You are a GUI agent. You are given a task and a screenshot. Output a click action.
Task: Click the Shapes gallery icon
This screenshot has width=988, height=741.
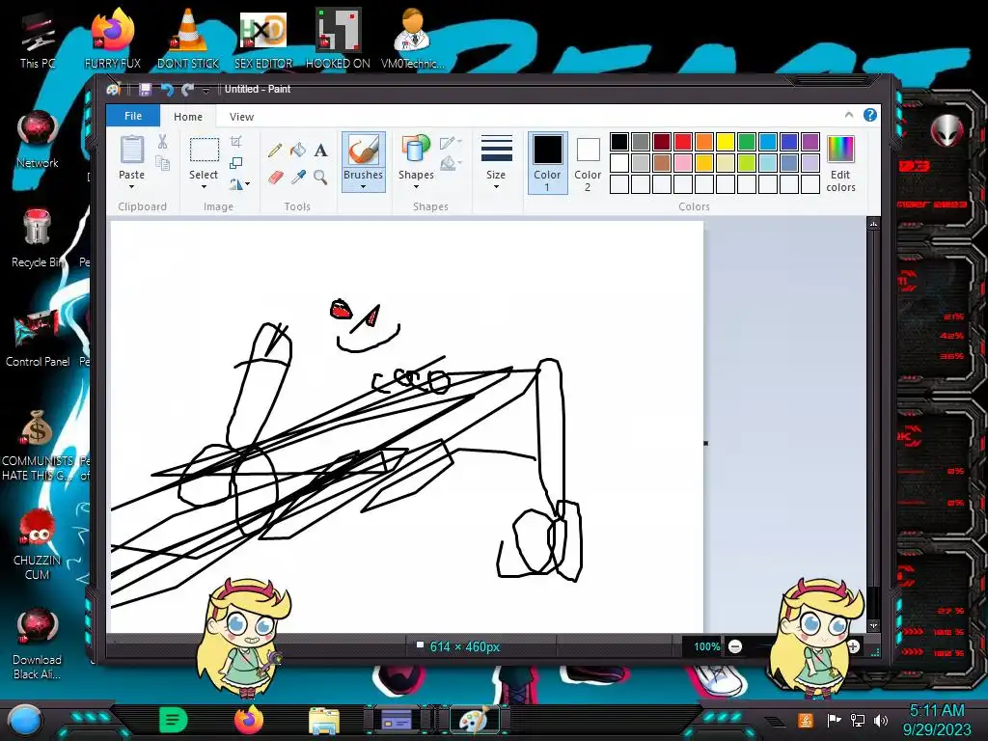tap(416, 150)
